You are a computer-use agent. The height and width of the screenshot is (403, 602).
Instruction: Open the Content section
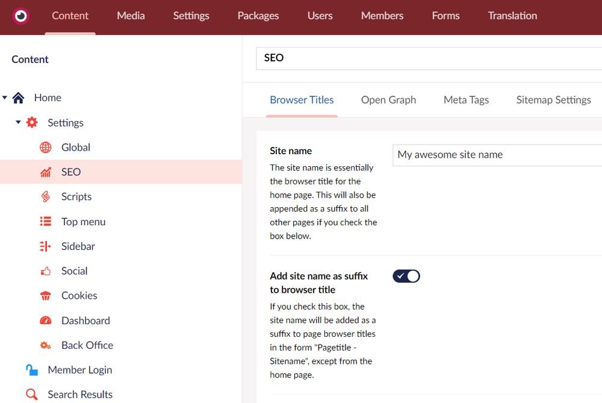70,16
